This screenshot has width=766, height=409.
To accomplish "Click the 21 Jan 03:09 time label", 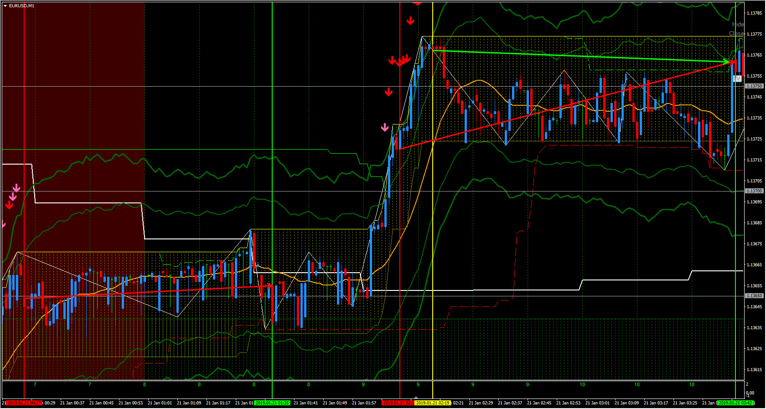I will click(x=626, y=403).
